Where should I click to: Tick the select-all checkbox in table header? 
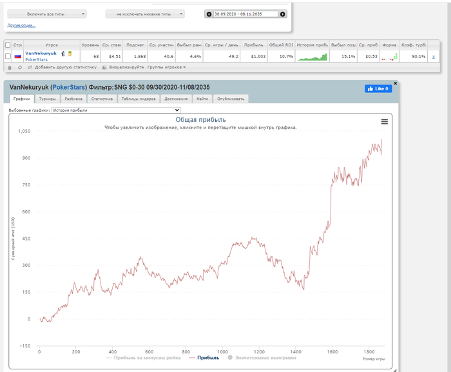8,45
